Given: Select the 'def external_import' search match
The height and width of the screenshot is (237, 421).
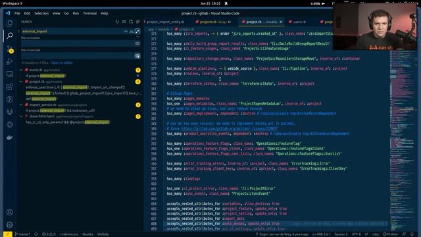Looking at the screenshot, I should (x=41, y=99).
